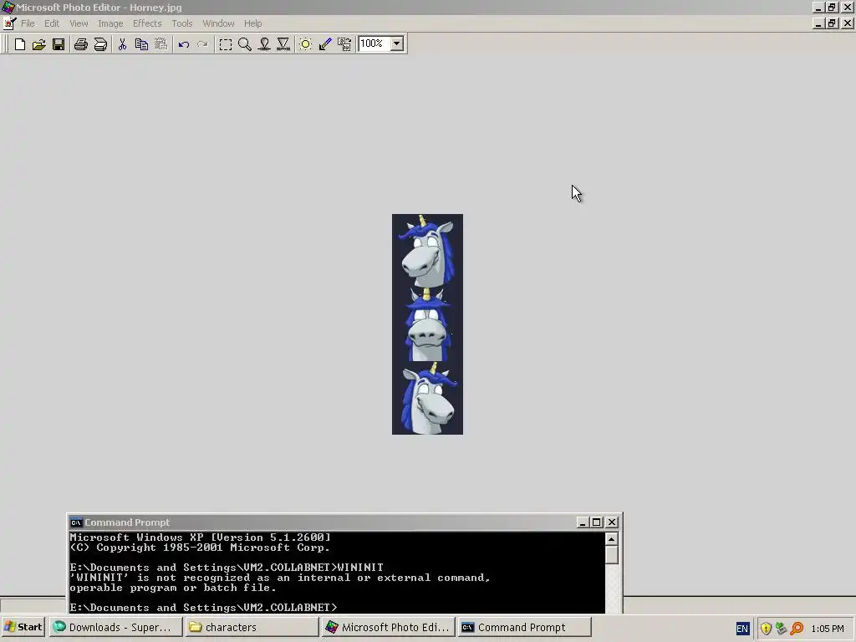Print the image using printer icon
The height and width of the screenshot is (642, 856).
point(81,44)
